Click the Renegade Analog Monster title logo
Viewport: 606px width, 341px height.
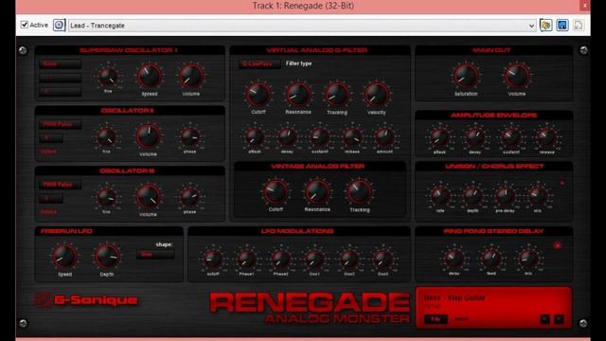tap(310, 307)
